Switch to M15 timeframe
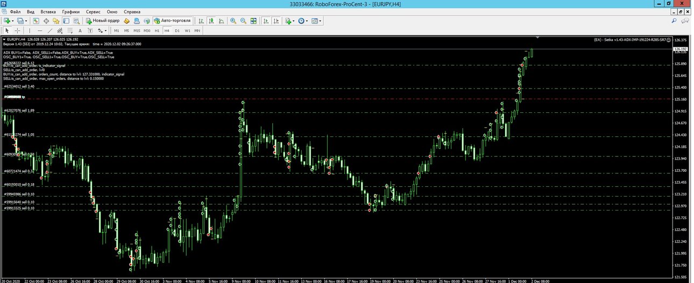The width and height of the screenshot is (694, 283). 137,31
